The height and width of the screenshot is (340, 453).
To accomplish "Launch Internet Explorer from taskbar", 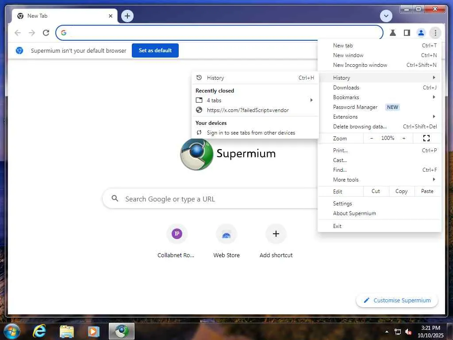I will tap(39, 331).
